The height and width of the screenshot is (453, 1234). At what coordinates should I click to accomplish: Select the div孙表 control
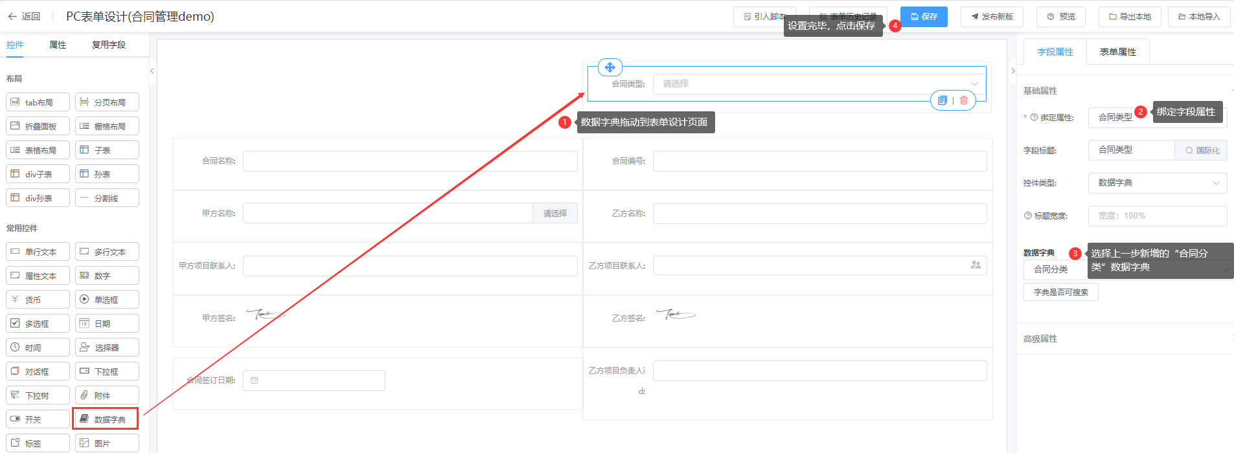[38, 198]
